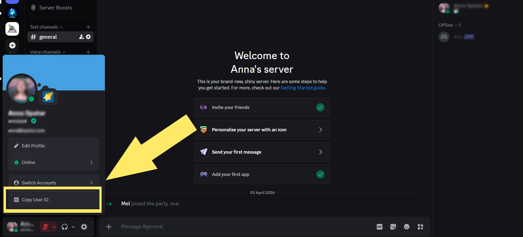
Task: Open the GIF picker
Action: tap(379, 227)
